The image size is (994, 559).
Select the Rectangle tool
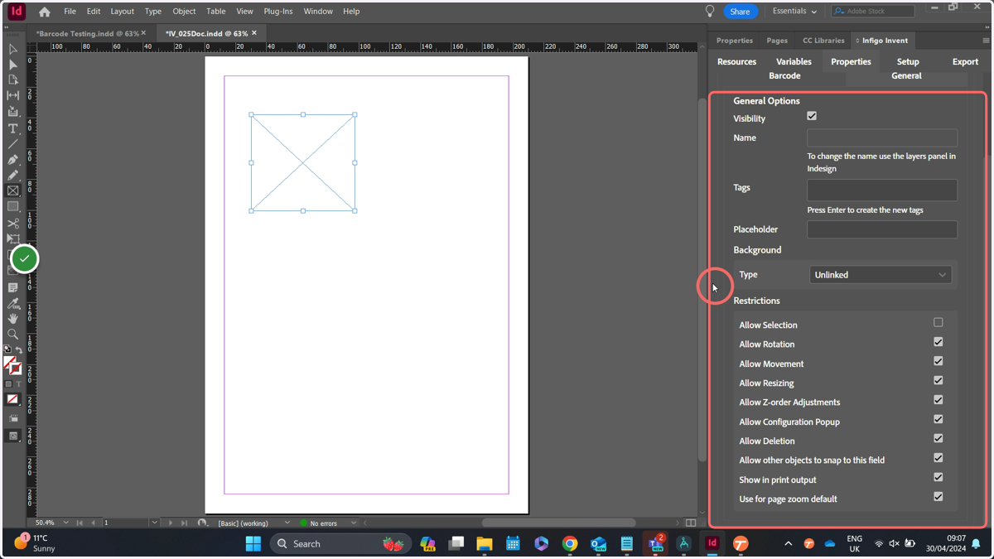(x=13, y=207)
